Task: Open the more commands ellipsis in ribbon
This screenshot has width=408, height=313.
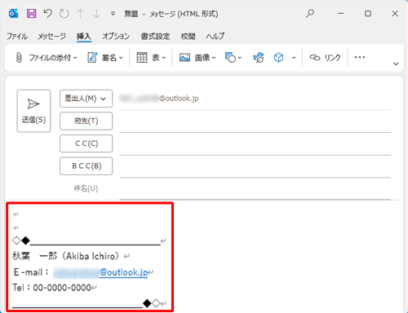Action: tap(360, 57)
